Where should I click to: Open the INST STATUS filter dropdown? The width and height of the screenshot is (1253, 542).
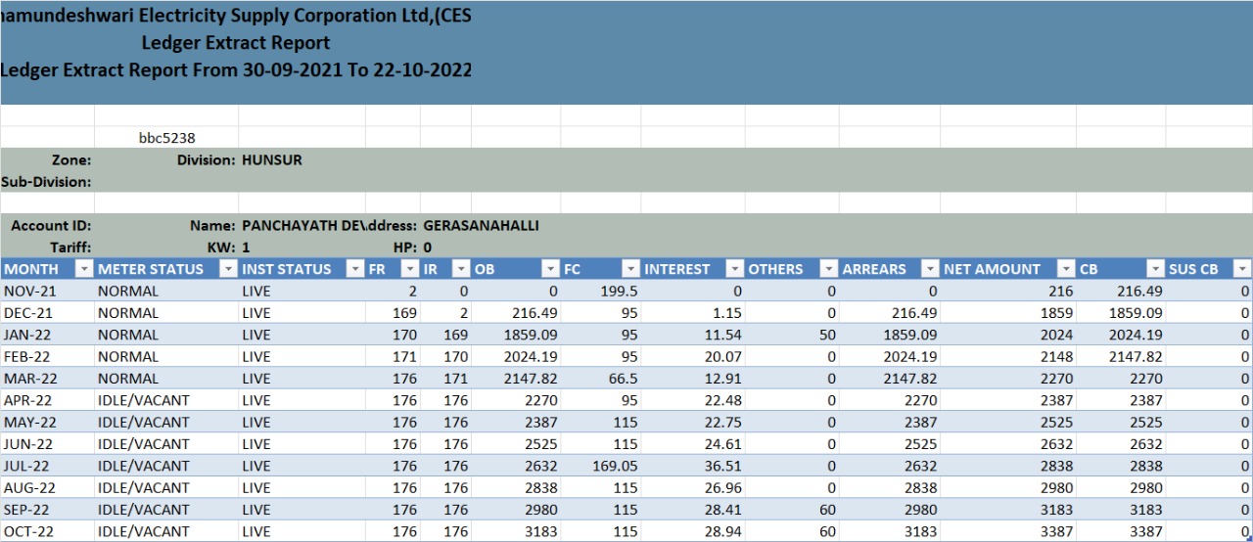click(x=355, y=269)
